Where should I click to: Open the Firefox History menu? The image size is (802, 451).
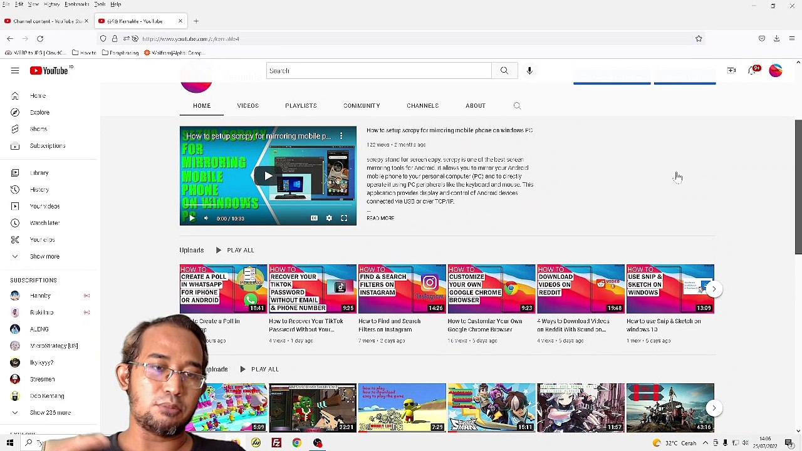(52, 4)
